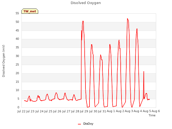172x129 pixels.
Task: Click the TW_met annotation label
Action: pos(30,11)
